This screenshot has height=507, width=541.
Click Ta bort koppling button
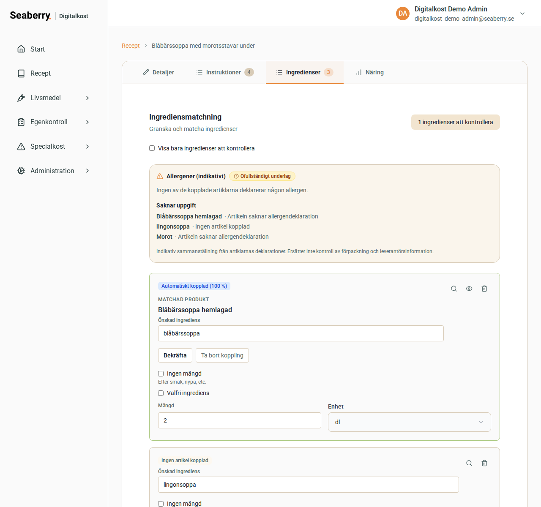click(x=222, y=355)
